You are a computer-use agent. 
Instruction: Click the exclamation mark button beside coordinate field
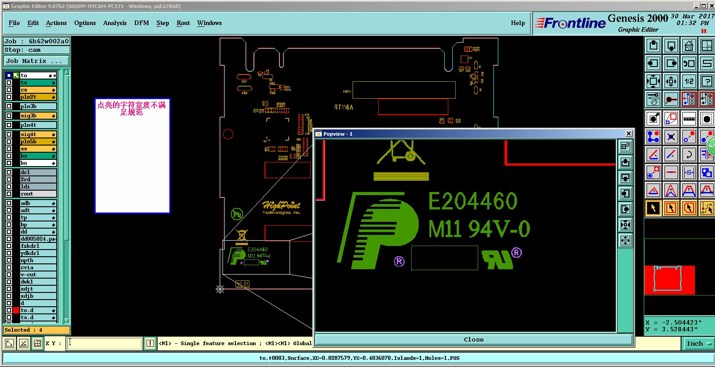pyautogui.click(x=150, y=343)
